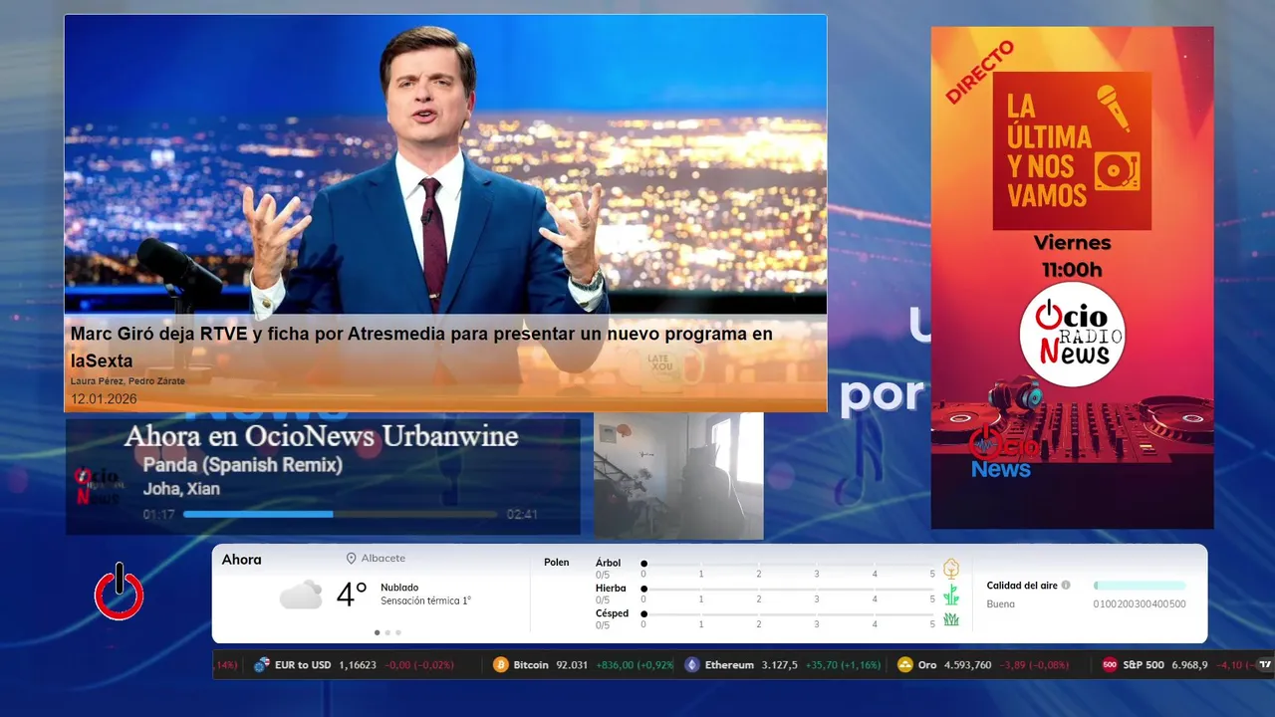
Task: Click the Polen section label
Action: (557, 563)
